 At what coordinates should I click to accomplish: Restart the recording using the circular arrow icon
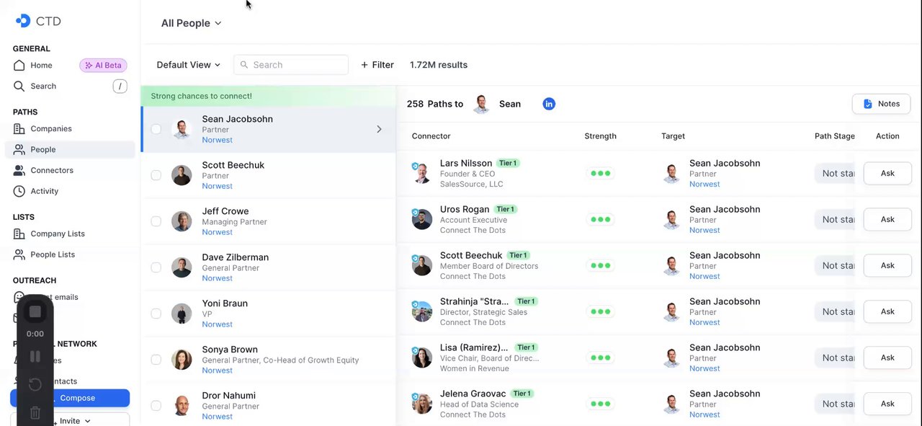tap(35, 384)
